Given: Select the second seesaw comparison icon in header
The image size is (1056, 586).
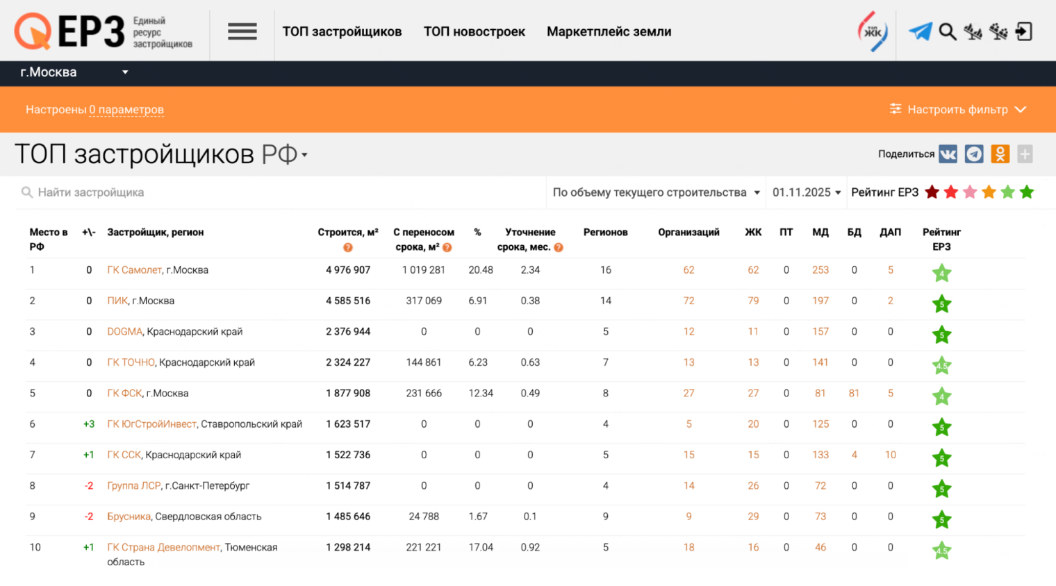Looking at the screenshot, I should coord(998,31).
